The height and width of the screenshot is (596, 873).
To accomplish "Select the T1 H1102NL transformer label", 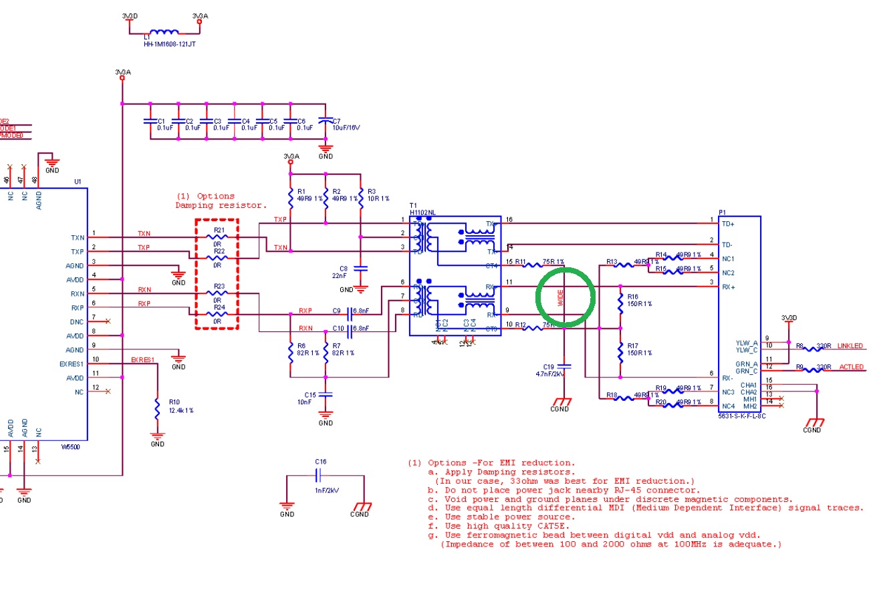I will coord(422,208).
